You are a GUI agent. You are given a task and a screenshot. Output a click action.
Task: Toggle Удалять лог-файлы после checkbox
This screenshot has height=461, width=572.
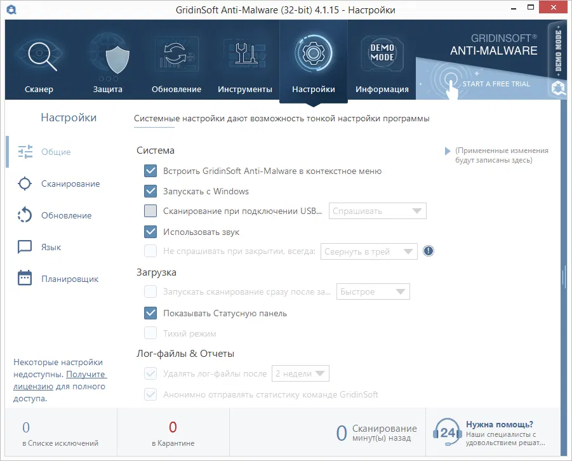point(150,373)
